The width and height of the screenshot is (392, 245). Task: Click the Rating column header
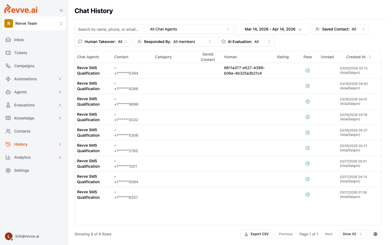click(283, 57)
